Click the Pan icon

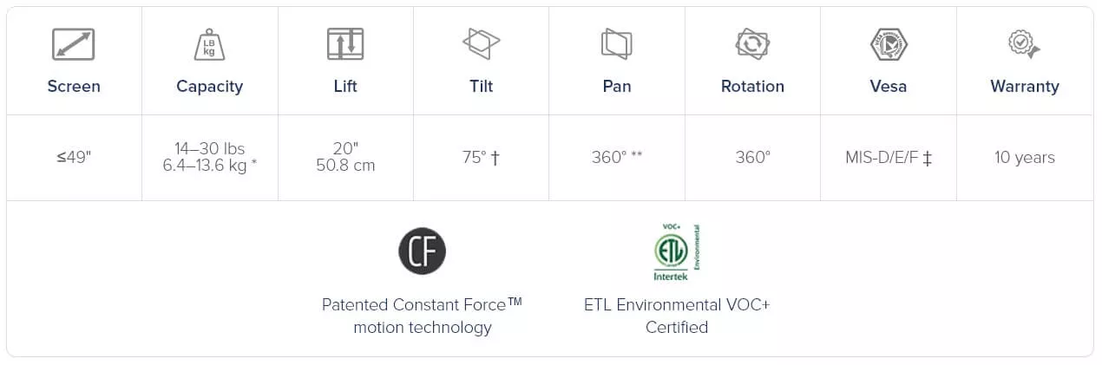click(617, 43)
